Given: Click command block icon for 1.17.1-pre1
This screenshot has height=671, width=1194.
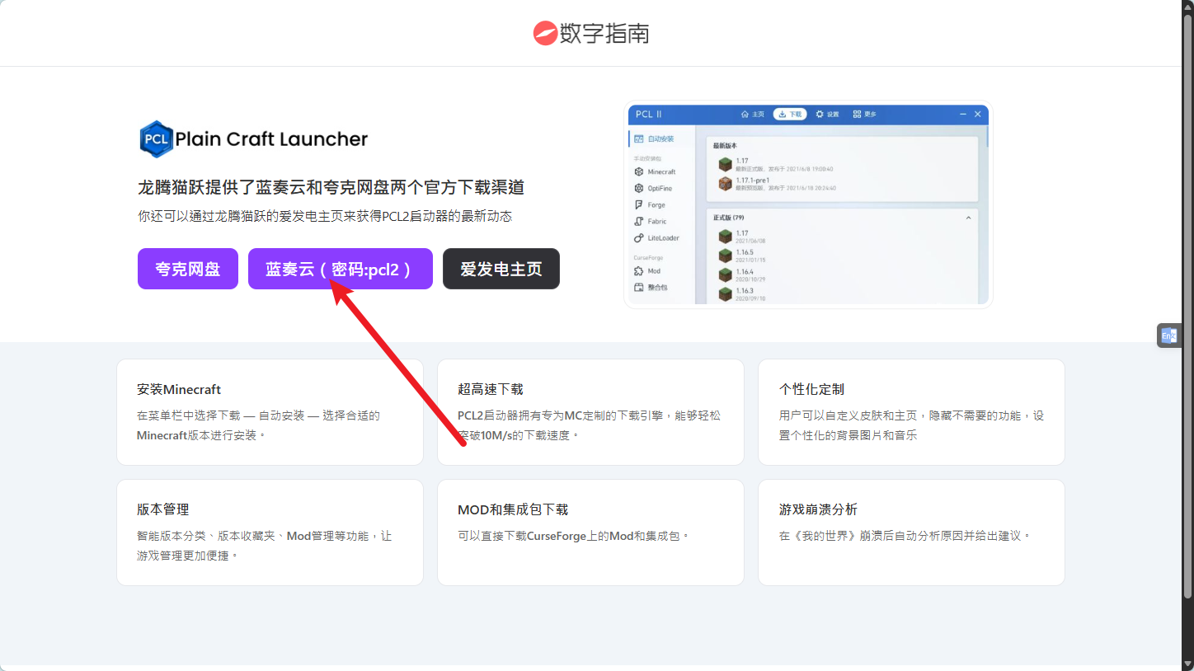Looking at the screenshot, I should [x=725, y=183].
